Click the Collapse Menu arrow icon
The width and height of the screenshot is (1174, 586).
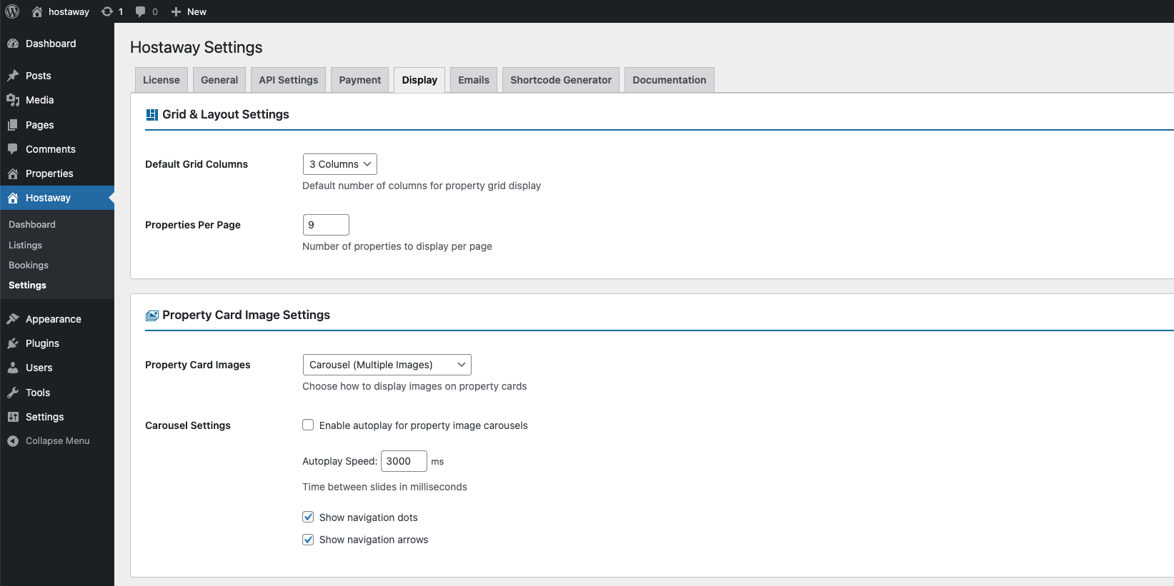point(13,441)
